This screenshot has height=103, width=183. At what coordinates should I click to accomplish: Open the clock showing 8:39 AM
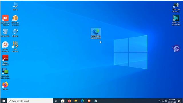coord(172,101)
